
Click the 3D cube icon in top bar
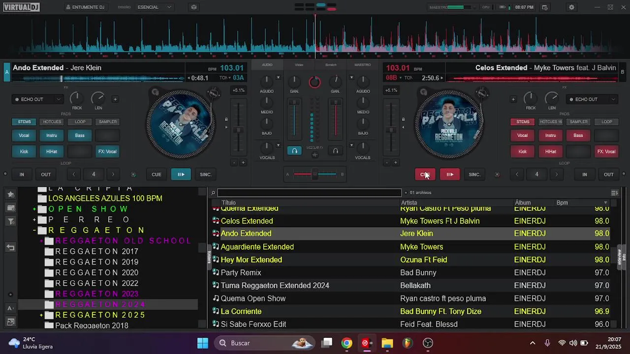(x=194, y=7)
